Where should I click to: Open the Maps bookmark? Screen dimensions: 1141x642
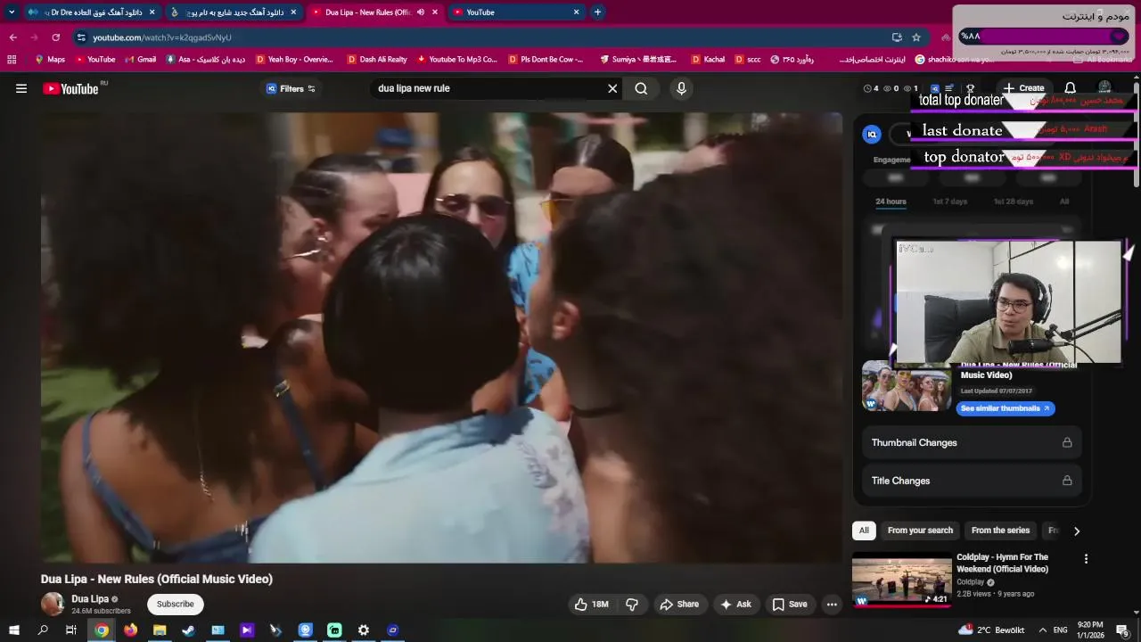pyautogui.click(x=50, y=60)
